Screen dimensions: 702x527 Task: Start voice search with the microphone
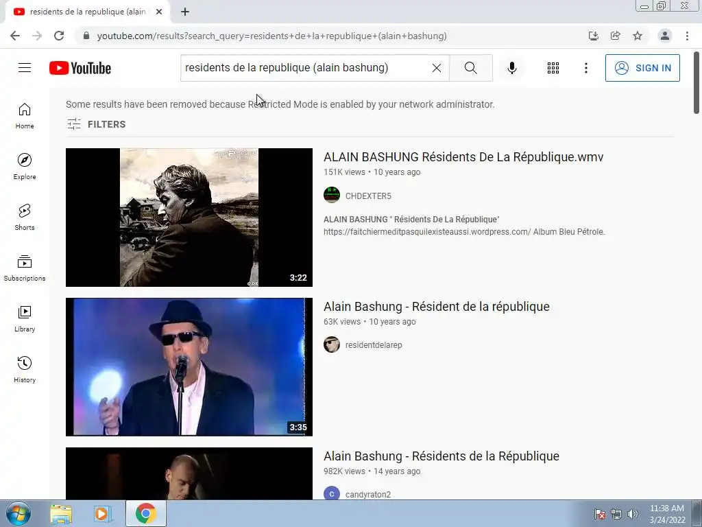click(x=511, y=68)
